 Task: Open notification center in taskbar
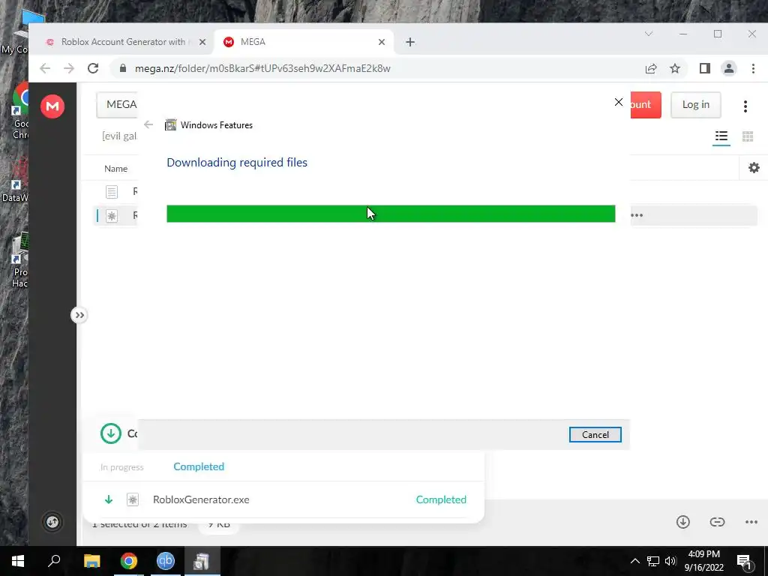(744, 562)
